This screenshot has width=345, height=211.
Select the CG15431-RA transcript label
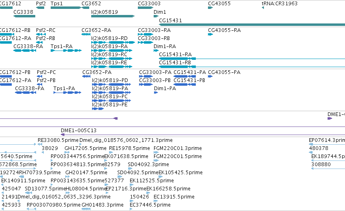(176, 55)
